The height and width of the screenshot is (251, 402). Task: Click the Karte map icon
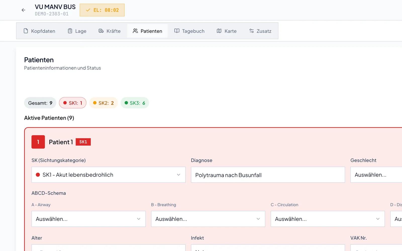click(x=219, y=31)
